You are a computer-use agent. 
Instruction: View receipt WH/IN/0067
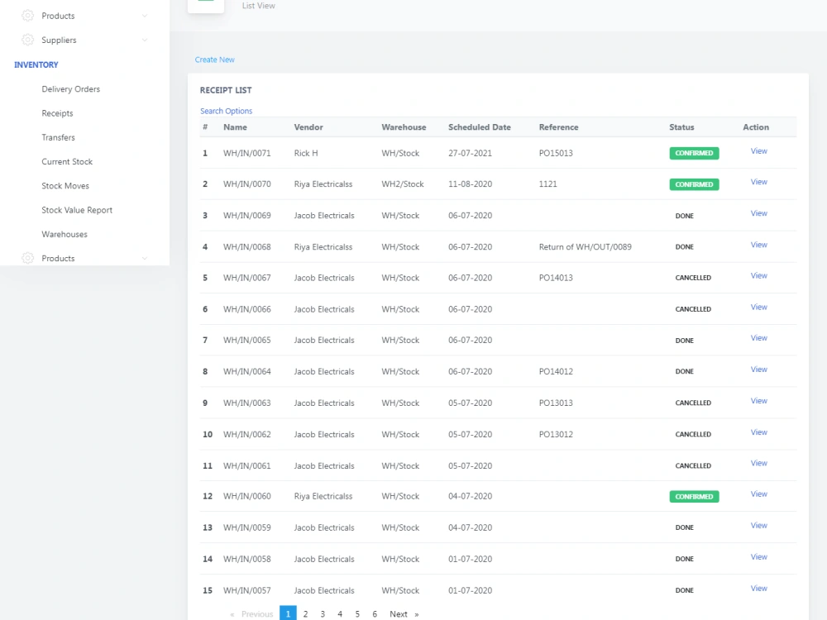(759, 276)
